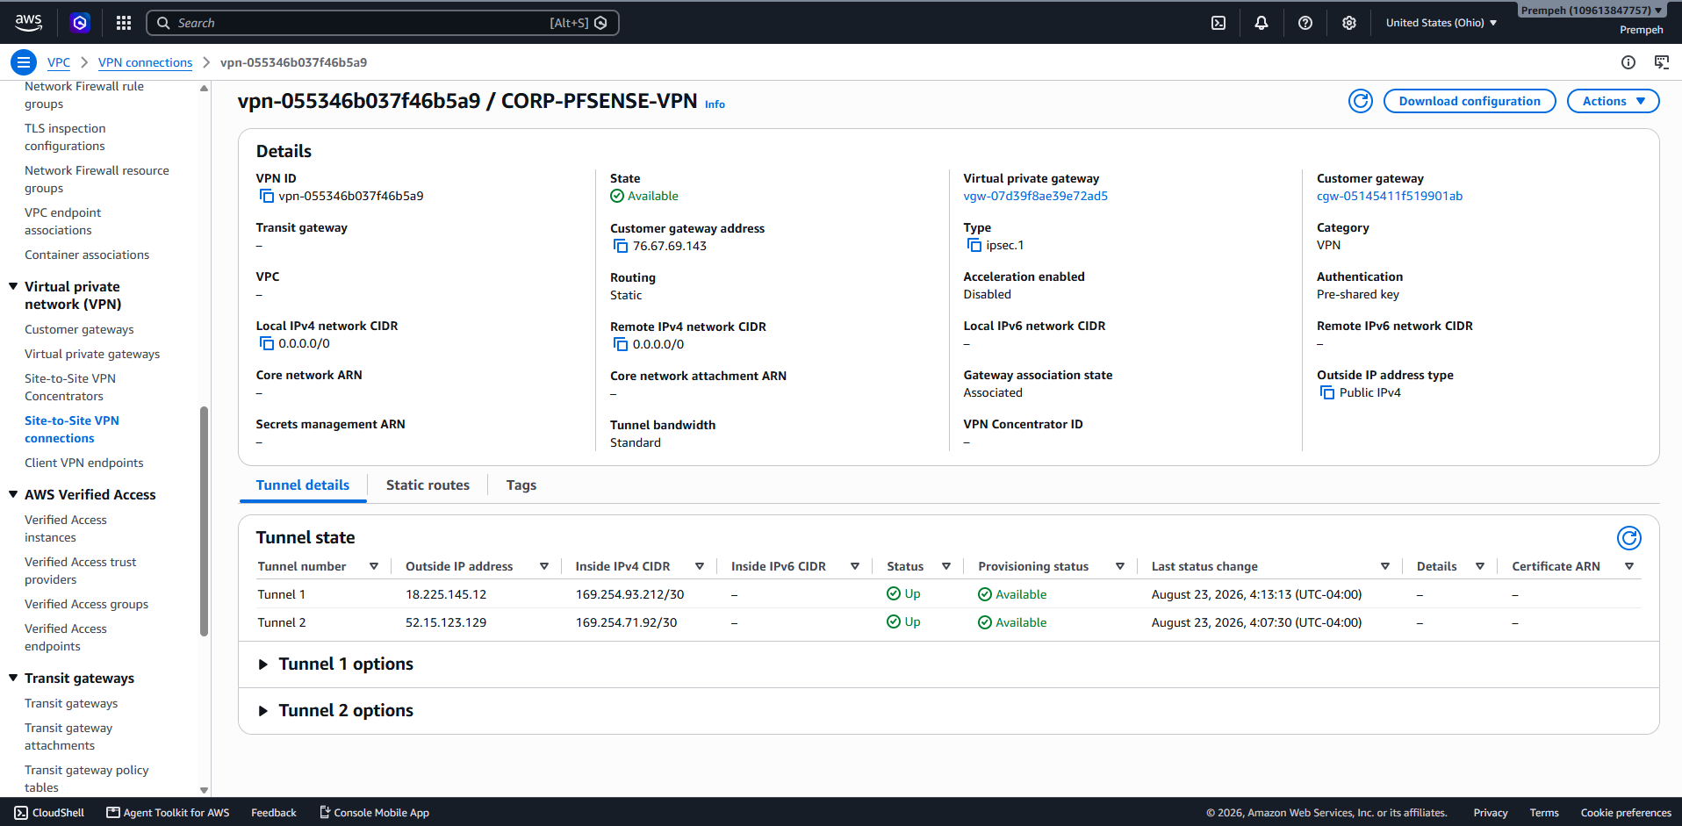Sort by Tunnel number column
The height and width of the screenshot is (826, 1682).
pos(374,566)
